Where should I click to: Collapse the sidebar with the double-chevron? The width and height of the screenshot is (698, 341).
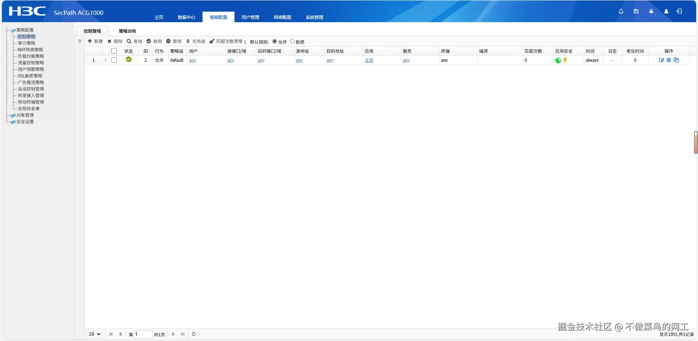coord(80,41)
